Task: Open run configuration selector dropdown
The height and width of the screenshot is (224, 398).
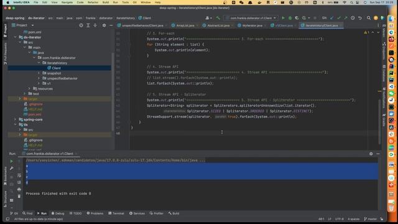Action: (x=251, y=18)
